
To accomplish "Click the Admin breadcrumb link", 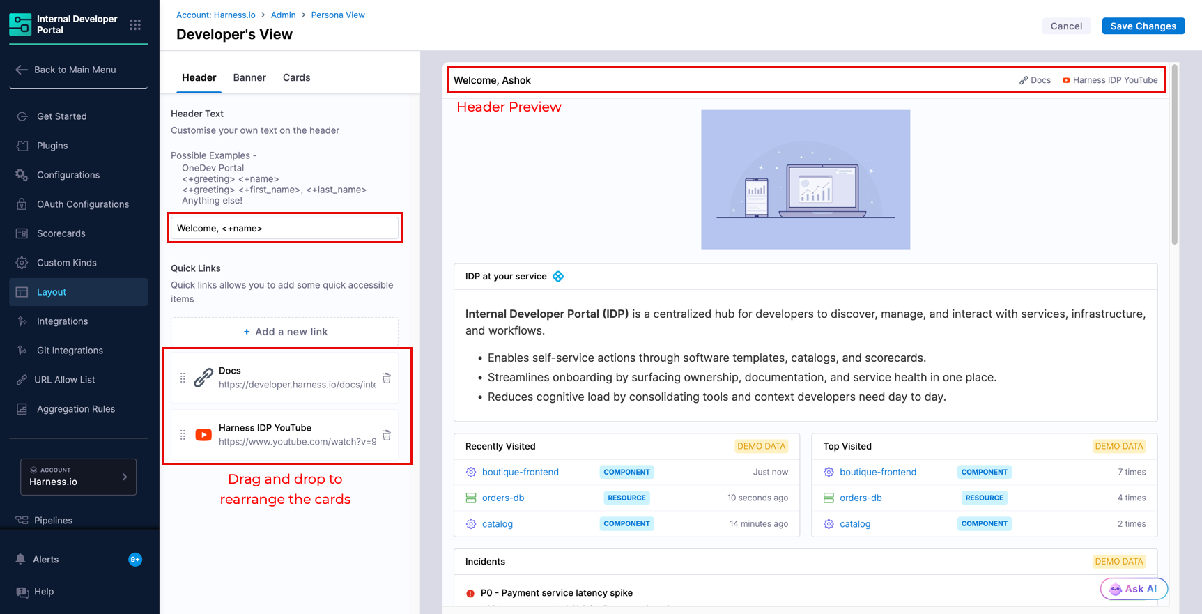I will (284, 15).
